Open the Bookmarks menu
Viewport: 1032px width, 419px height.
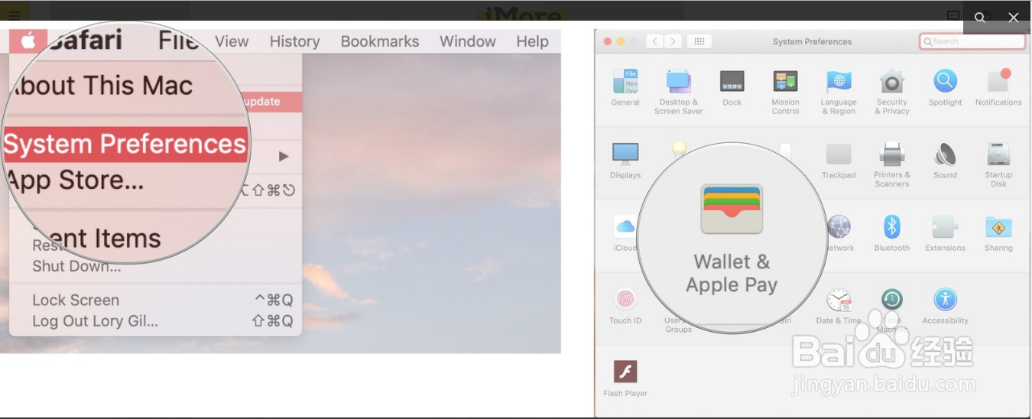point(380,41)
